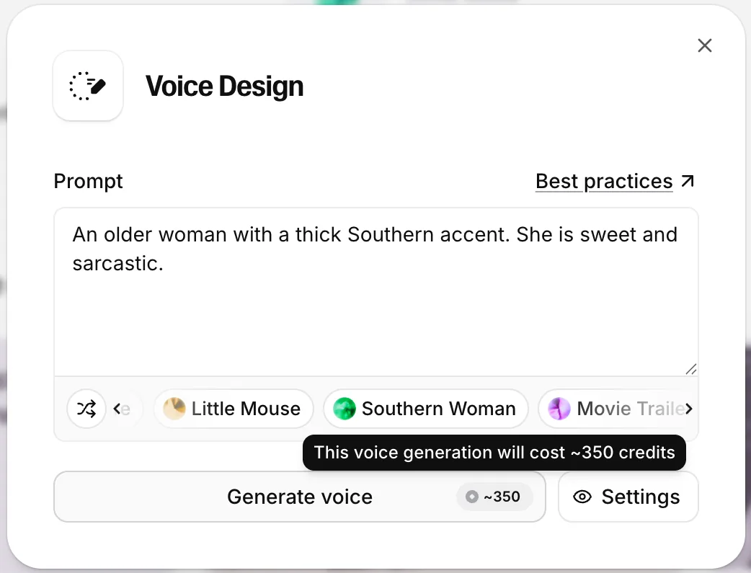The image size is (751, 573).
Task: Click the ~350 credits cost badge
Action: click(x=494, y=497)
